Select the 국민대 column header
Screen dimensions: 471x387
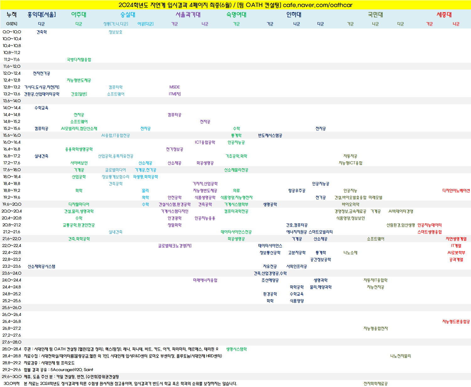click(x=376, y=15)
